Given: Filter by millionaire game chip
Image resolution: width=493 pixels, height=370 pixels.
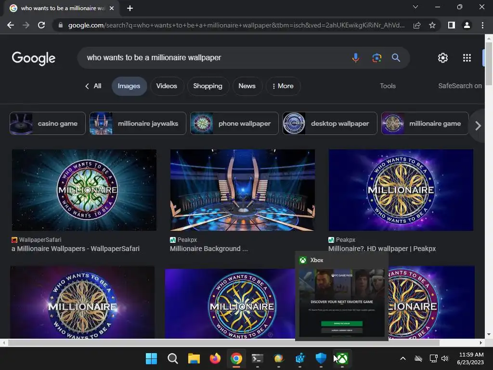Looking at the screenshot, I should (x=425, y=123).
